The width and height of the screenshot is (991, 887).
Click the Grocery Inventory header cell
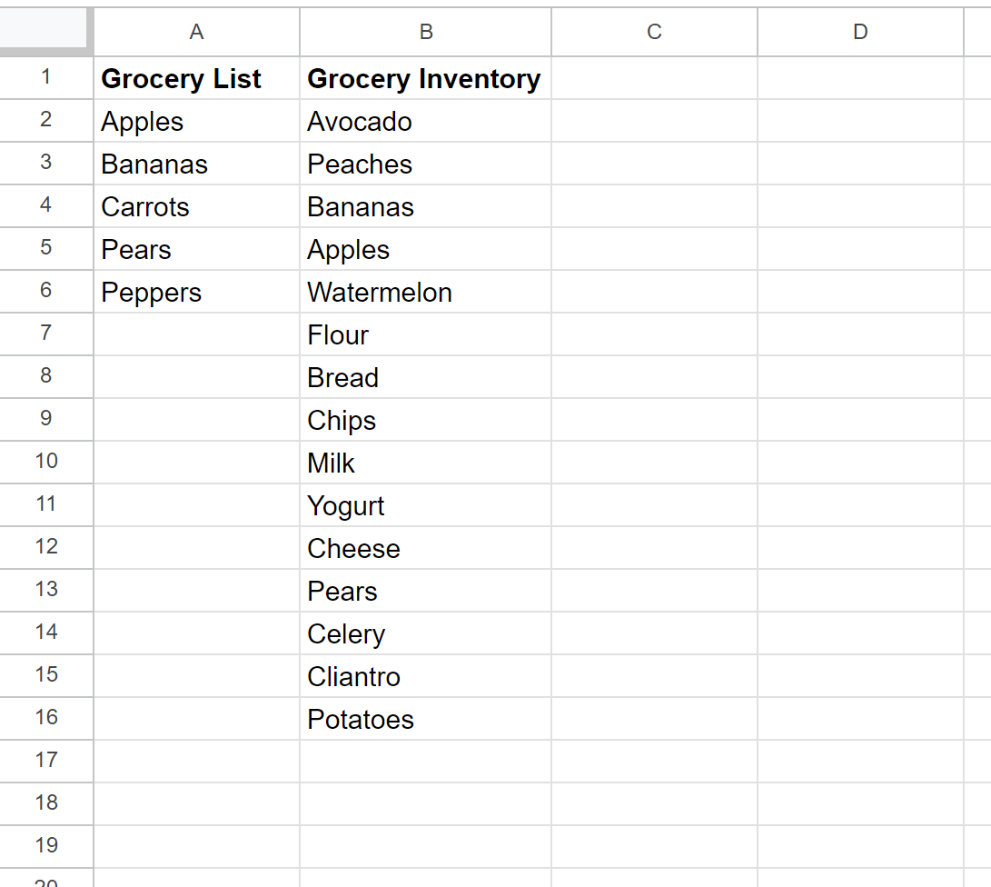coord(425,79)
